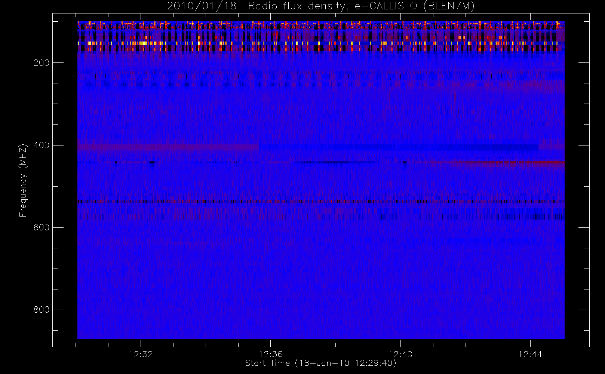Click the 'Start Time (18-Jan-10 12:29:40)' label
This screenshot has height=374, width=605.
click(x=320, y=363)
